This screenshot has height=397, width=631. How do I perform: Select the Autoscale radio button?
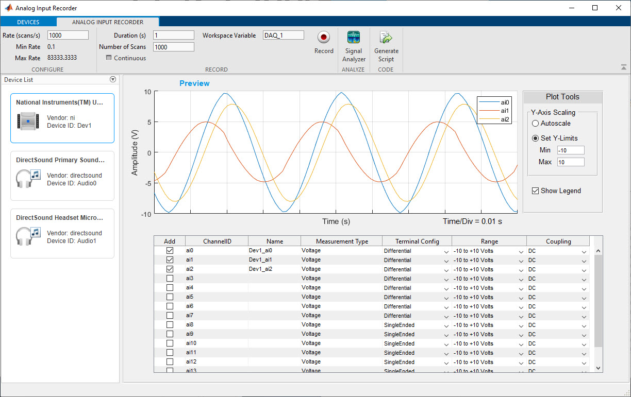535,124
